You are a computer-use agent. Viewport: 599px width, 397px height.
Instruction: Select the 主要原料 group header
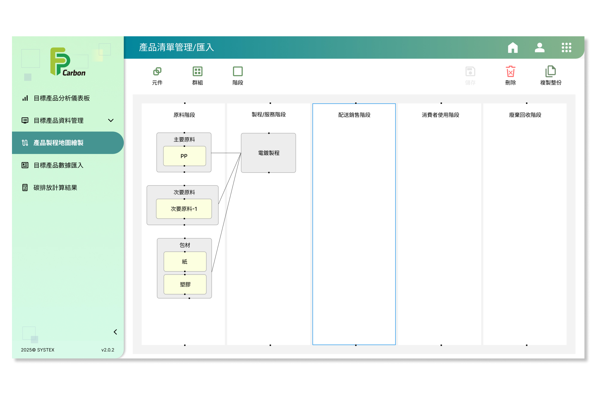[184, 140]
